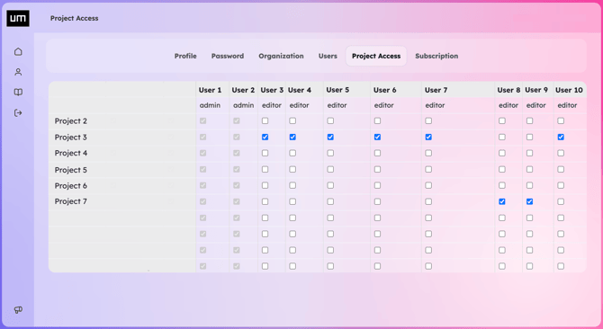This screenshot has height=329, width=603.
Task: Enable Project 2 access for User 7
Action: (x=428, y=121)
